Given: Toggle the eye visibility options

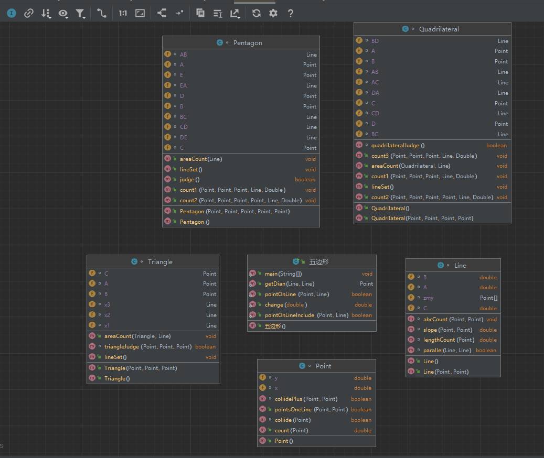Looking at the screenshot, I should point(63,14).
